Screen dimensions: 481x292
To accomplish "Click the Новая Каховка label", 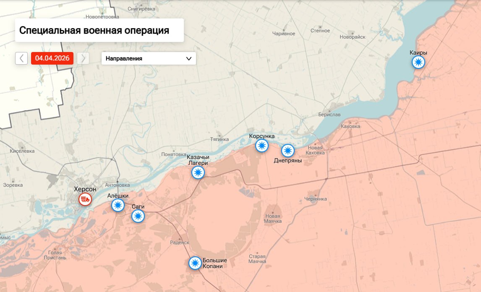I will (315, 150).
